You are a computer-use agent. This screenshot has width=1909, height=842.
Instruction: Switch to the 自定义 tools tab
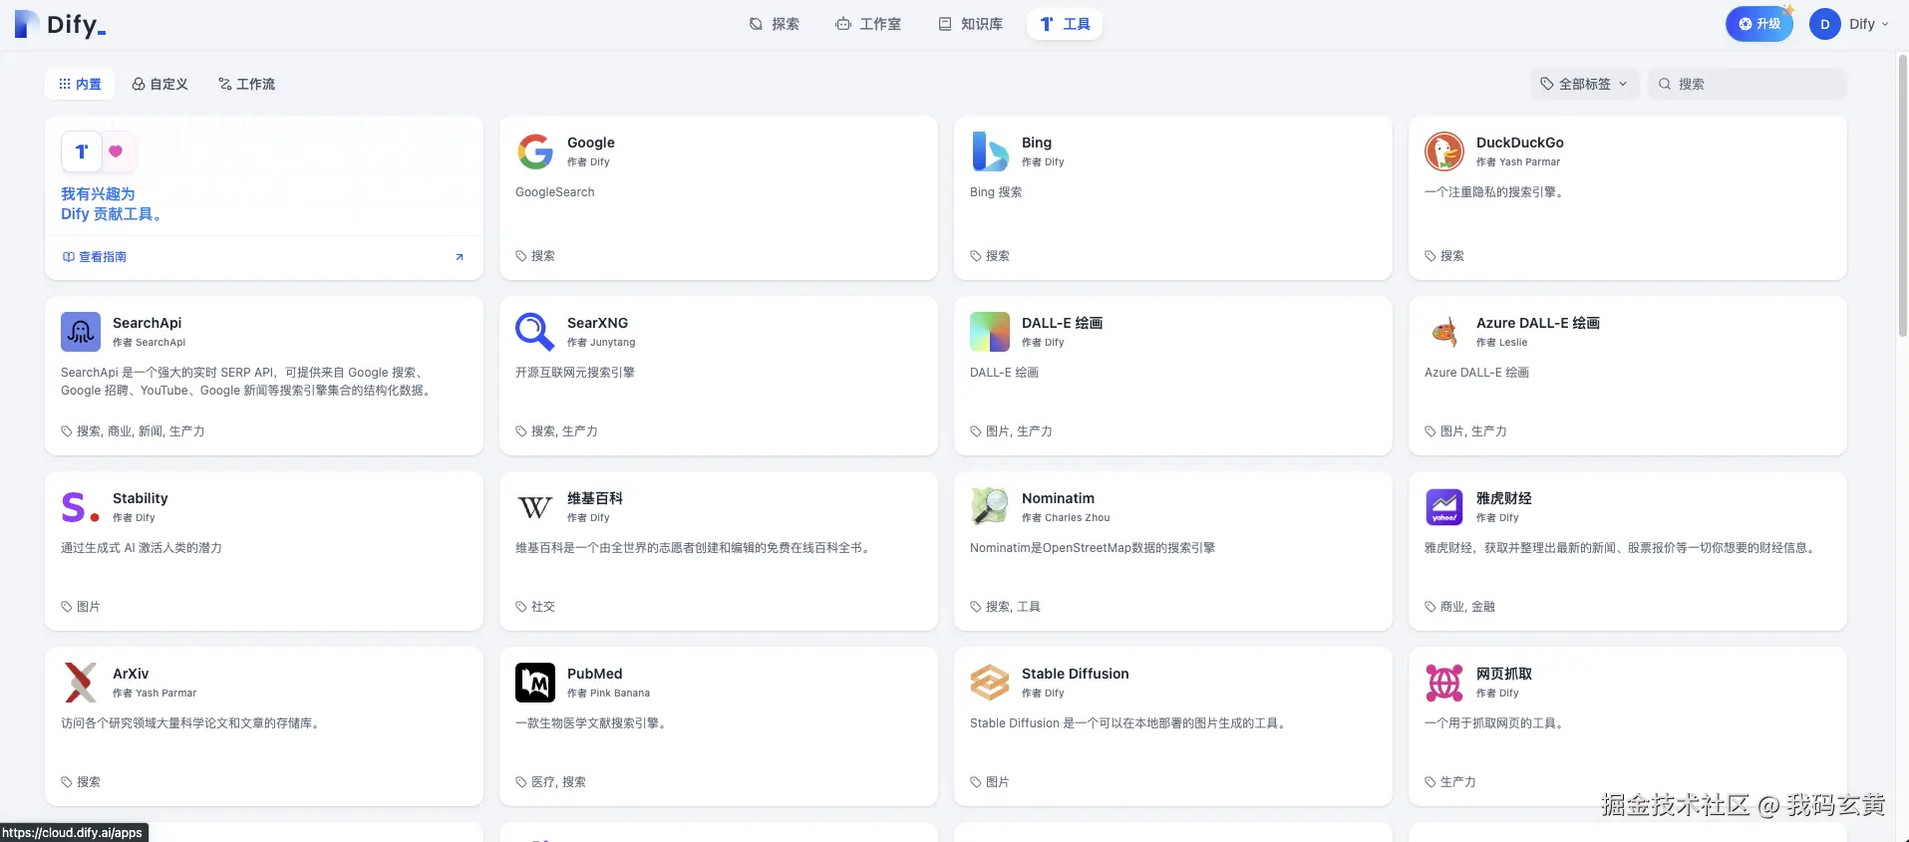coord(159,84)
